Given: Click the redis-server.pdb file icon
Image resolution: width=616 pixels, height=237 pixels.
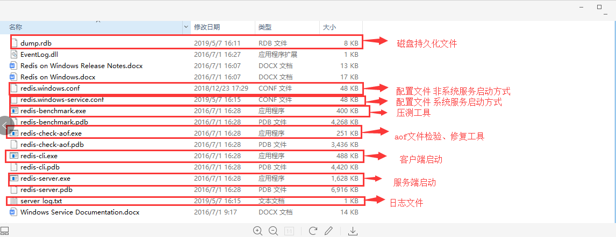Looking at the screenshot, I should pyautogui.click(x=14, y=190).
